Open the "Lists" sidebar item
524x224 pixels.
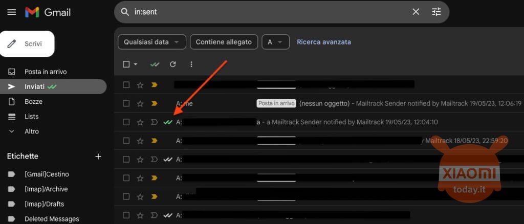[x=31, y=117]
